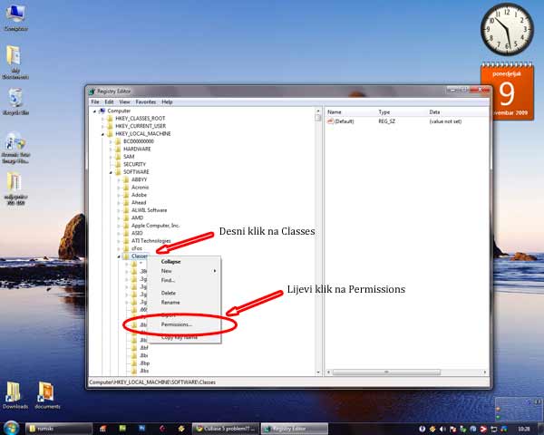Image resolution: width=544 pixels, height=435 pixels.
Task: Open the Recycle Bin icon
Action: pos(14,98)
